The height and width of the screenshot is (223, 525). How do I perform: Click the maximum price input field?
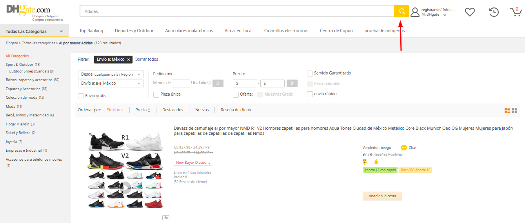click(x=272, y=83)
